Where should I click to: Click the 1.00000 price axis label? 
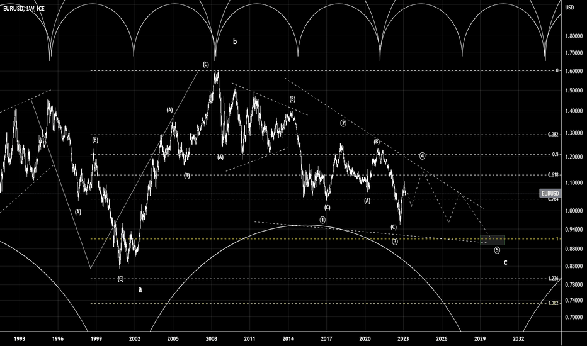click(574, 211)
